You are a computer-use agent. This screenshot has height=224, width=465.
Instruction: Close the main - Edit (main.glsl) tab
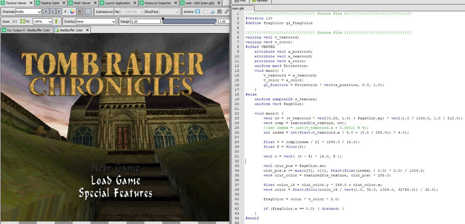[219, 3]
